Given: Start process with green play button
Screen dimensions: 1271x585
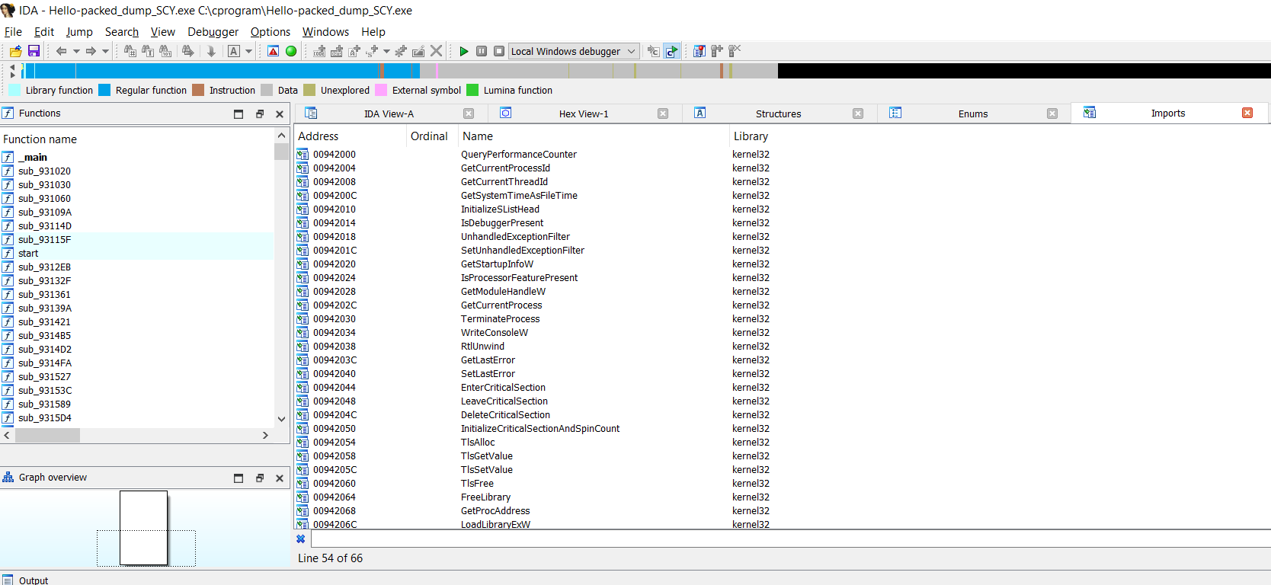Looking at the screenshot, I should coord(464,51).
